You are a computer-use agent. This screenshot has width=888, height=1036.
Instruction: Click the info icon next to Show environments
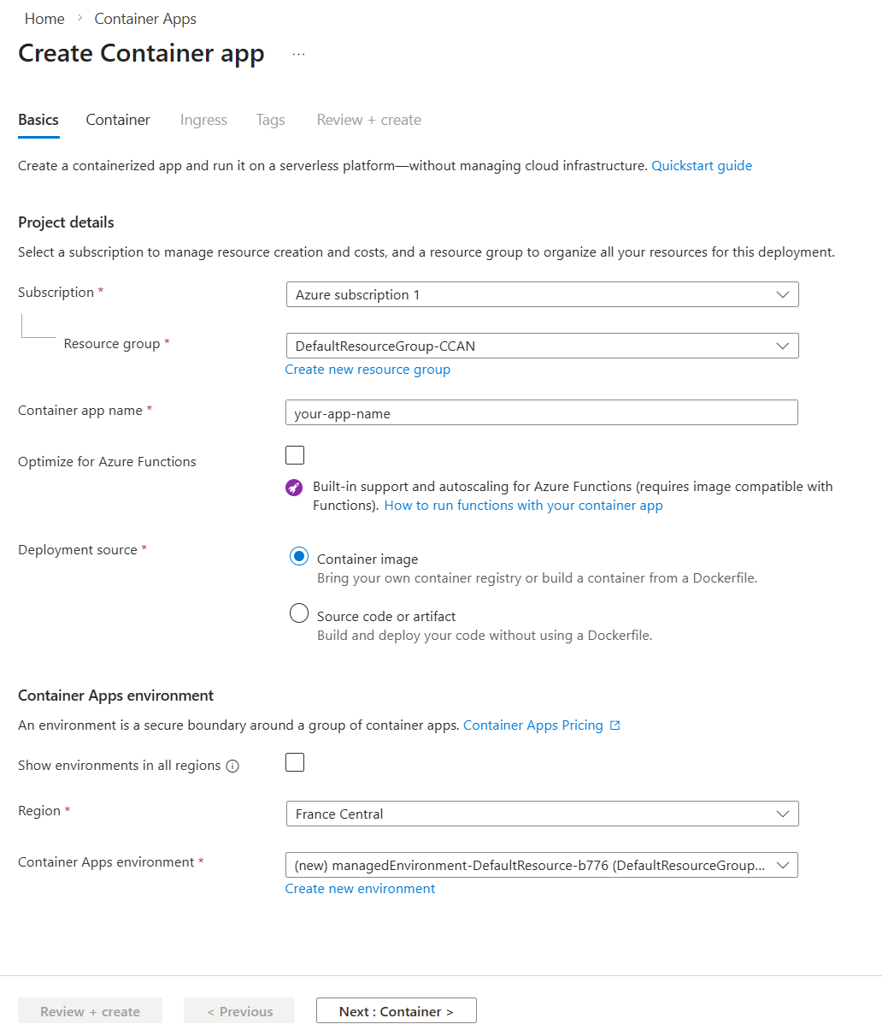click(x=232, y=767)
